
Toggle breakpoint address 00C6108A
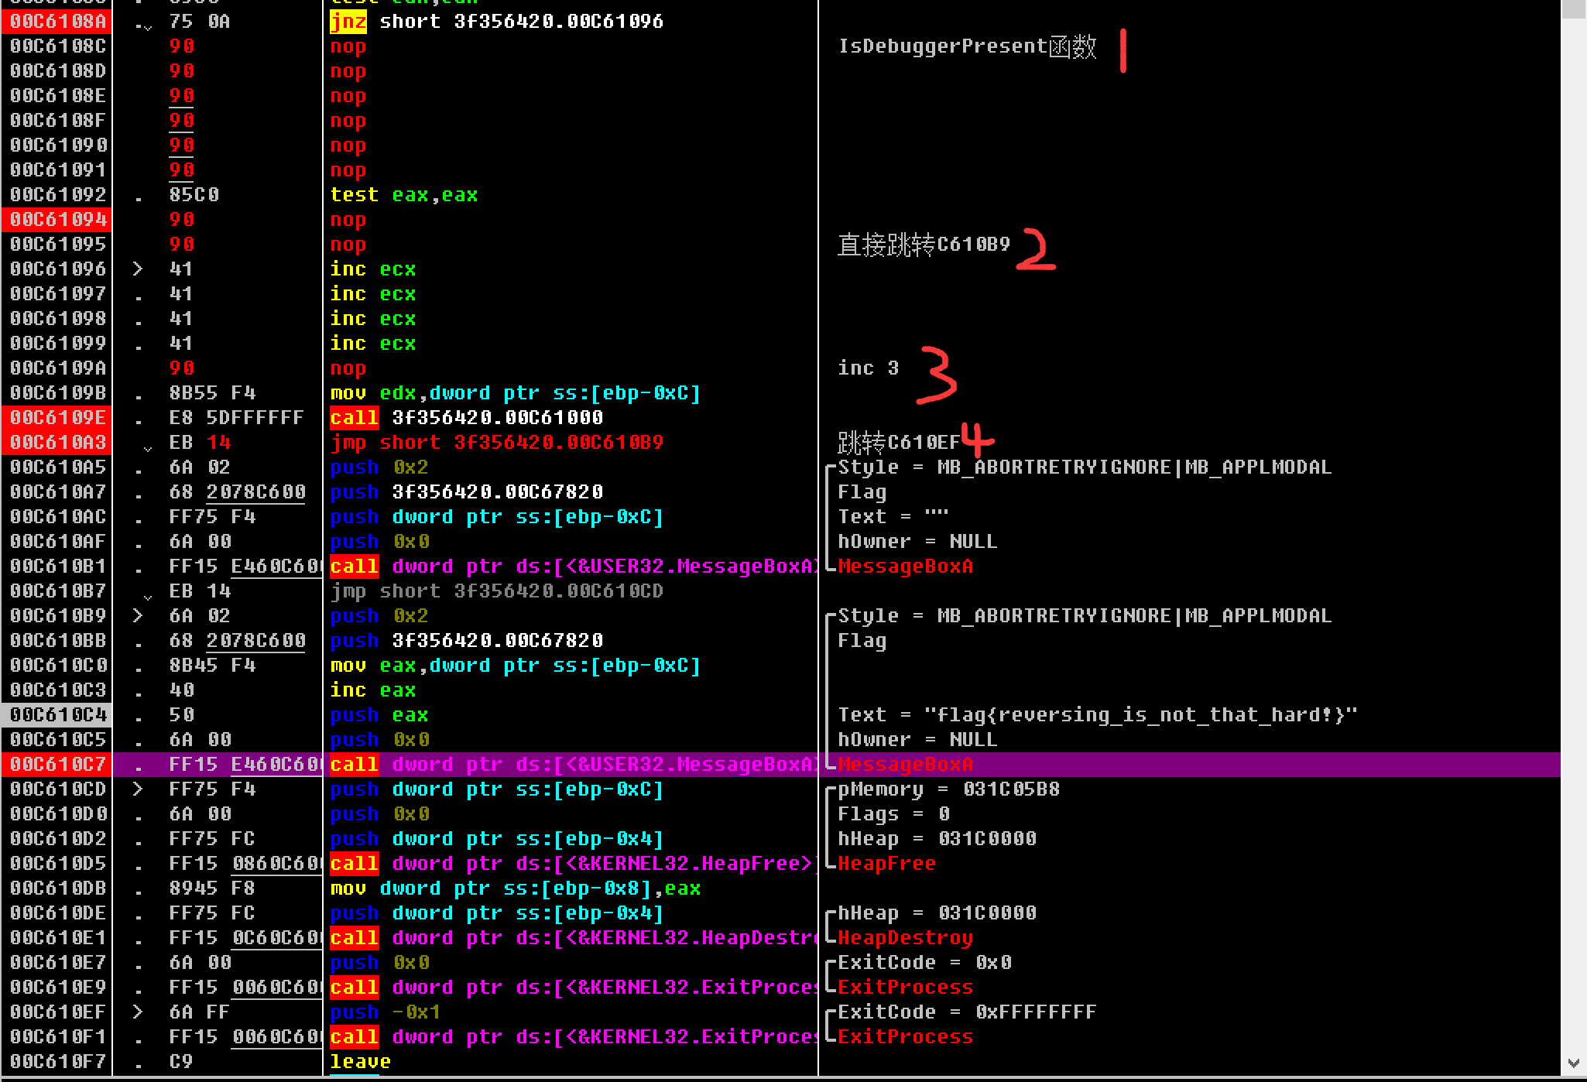57,21
